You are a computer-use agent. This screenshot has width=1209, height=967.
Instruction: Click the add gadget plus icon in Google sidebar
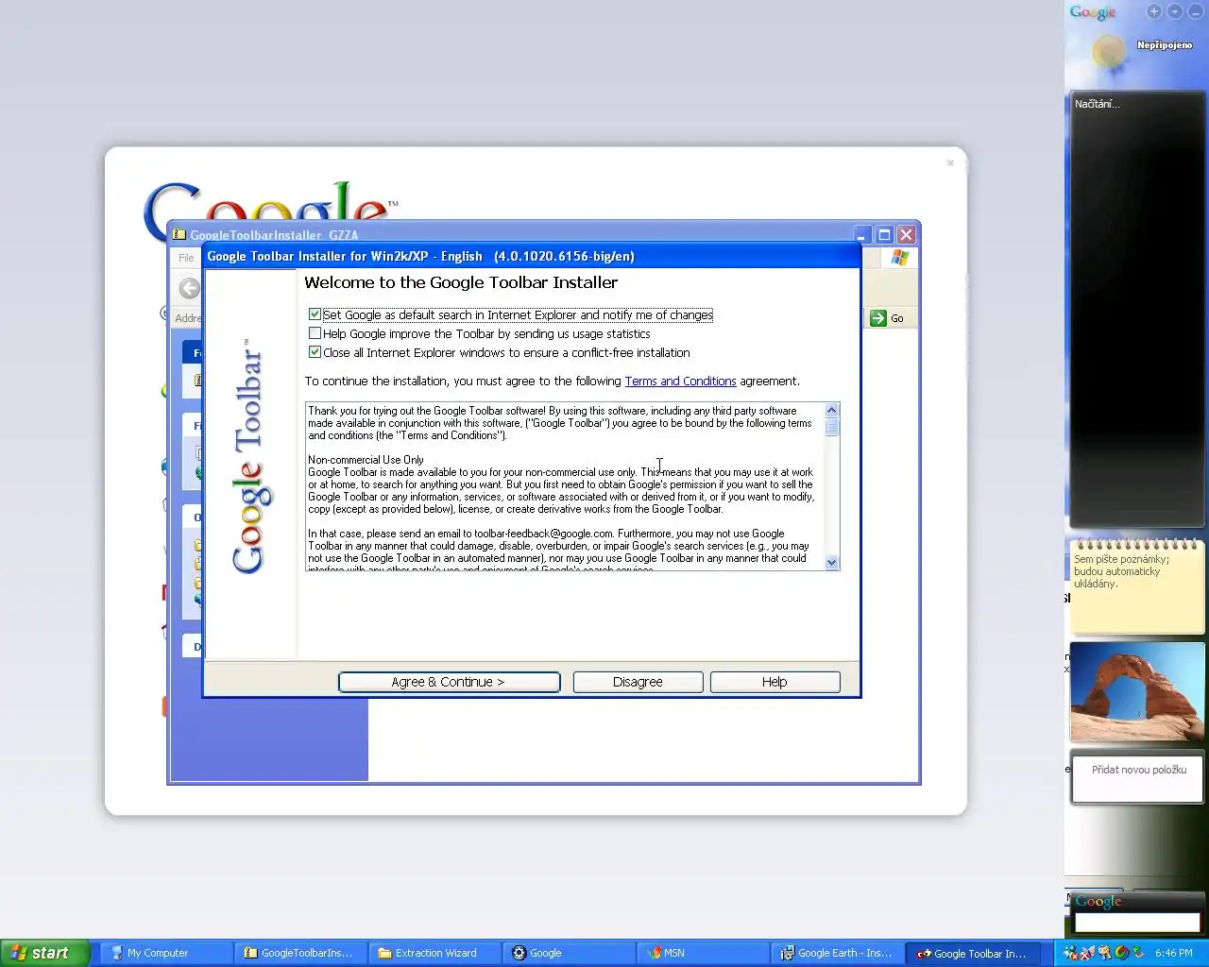coord(1154,11)
